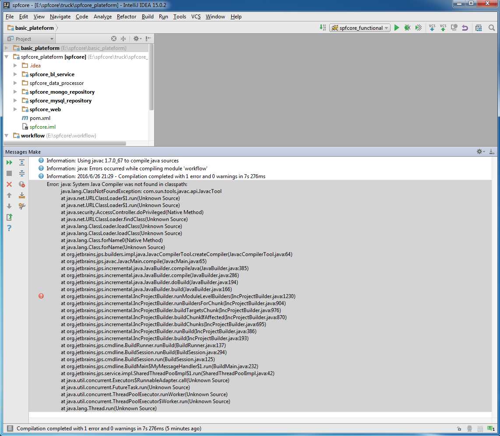Select the "Errors occurred while compiling module 'workflow'" message

click(x=127, y=168)
